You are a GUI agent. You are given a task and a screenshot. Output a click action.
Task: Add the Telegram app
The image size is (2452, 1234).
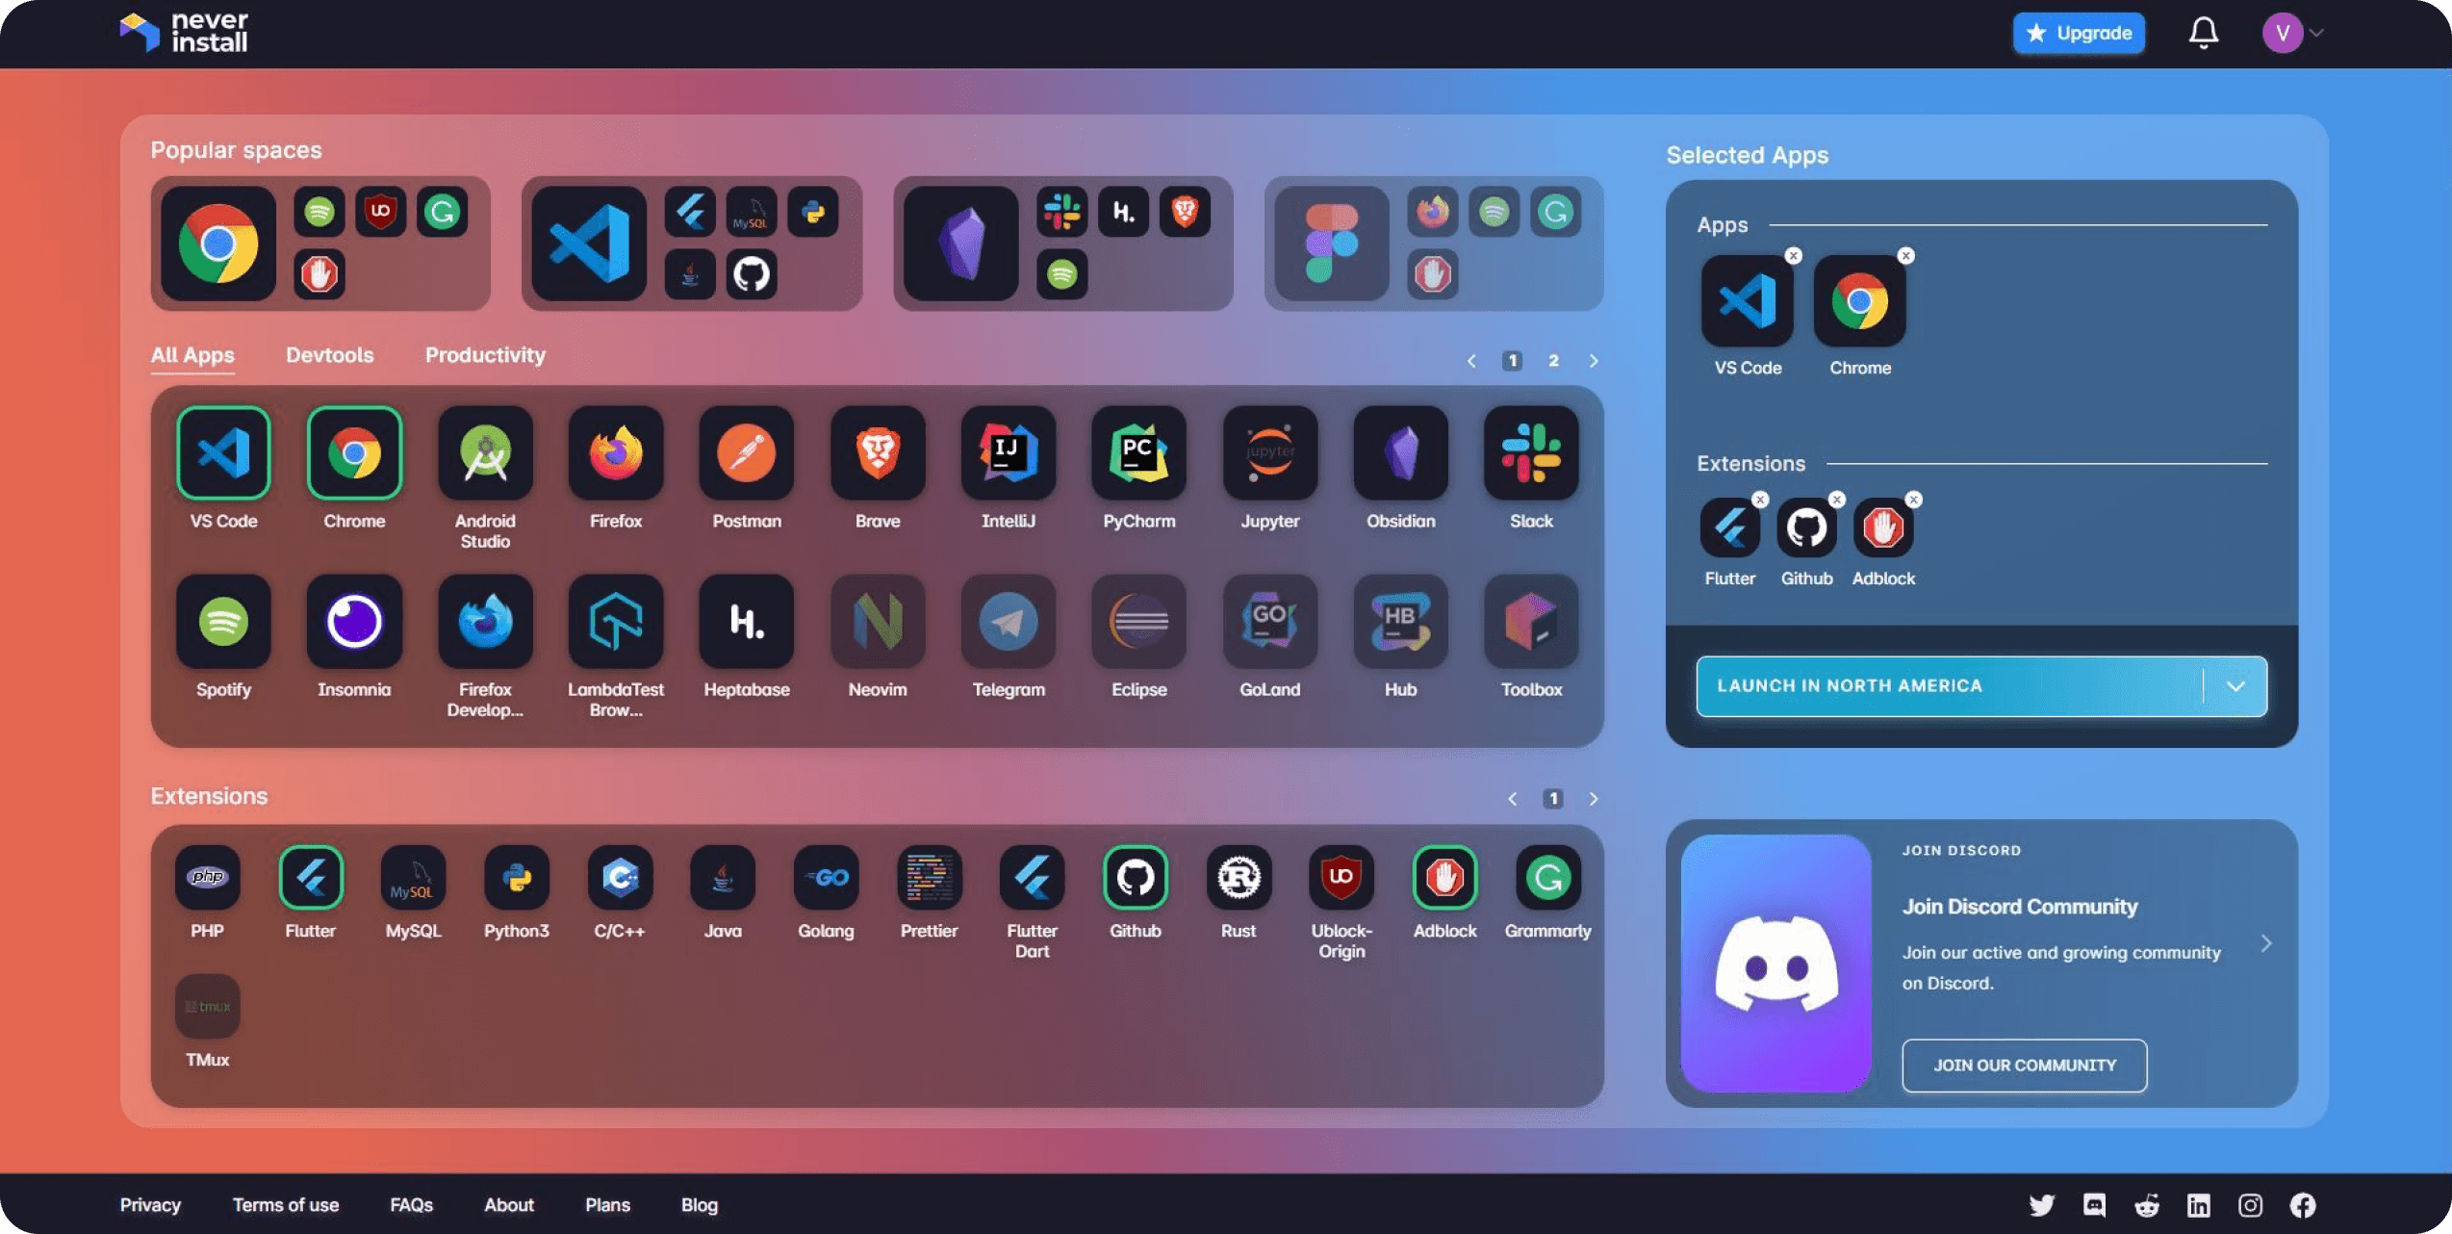[x=1009, y=622]
